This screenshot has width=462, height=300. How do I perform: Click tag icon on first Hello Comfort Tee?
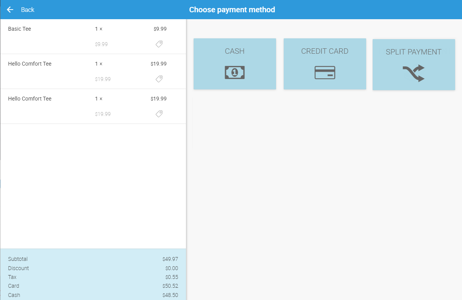pos(159,79)
